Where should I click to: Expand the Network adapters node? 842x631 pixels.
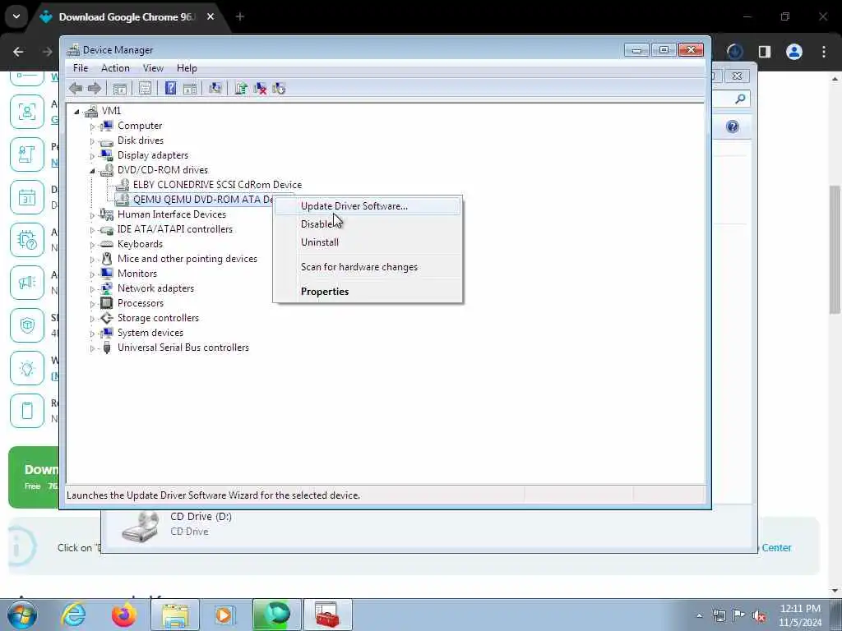(92, 289)
